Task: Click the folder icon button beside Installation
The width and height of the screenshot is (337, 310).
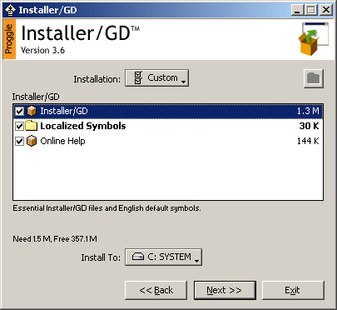Action: coord(314,78)
